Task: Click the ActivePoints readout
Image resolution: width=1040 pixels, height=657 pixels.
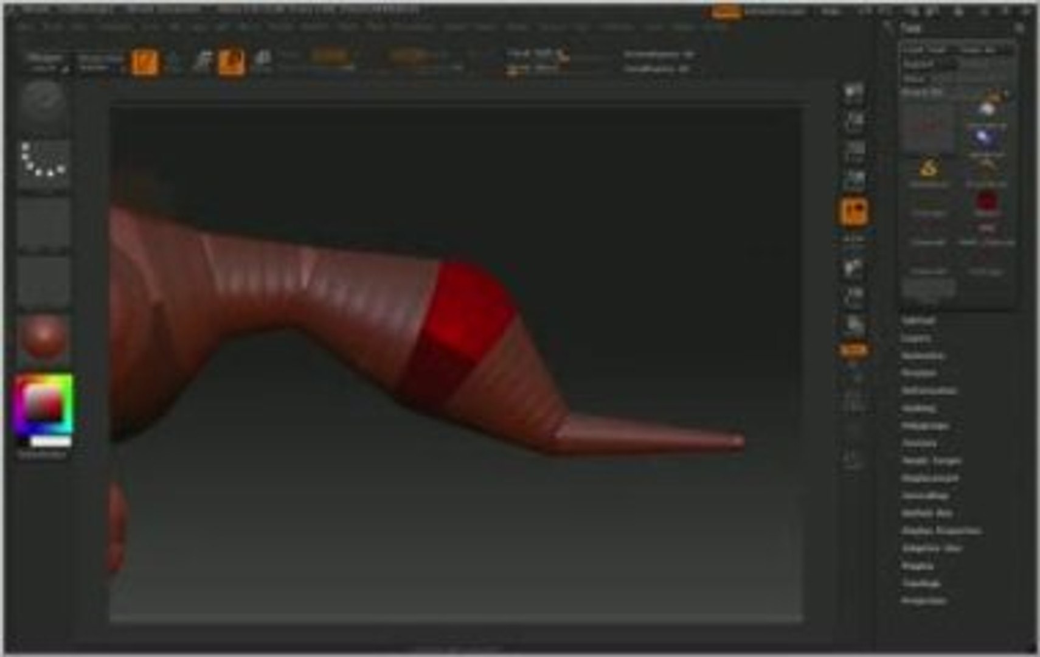Action: click(x=659, y=54)
